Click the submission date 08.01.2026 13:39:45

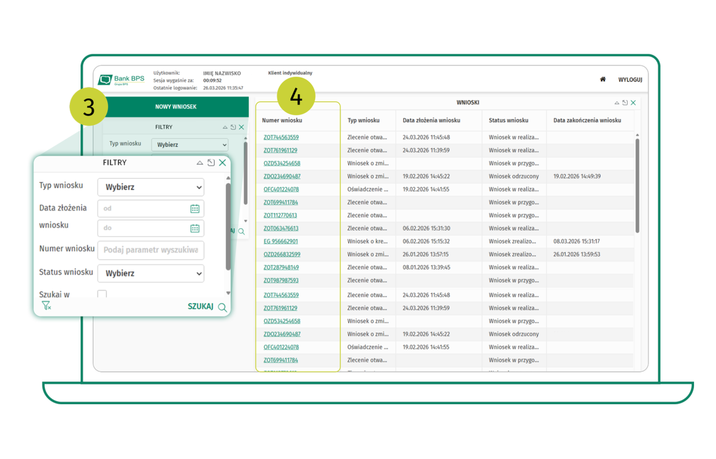427,268
